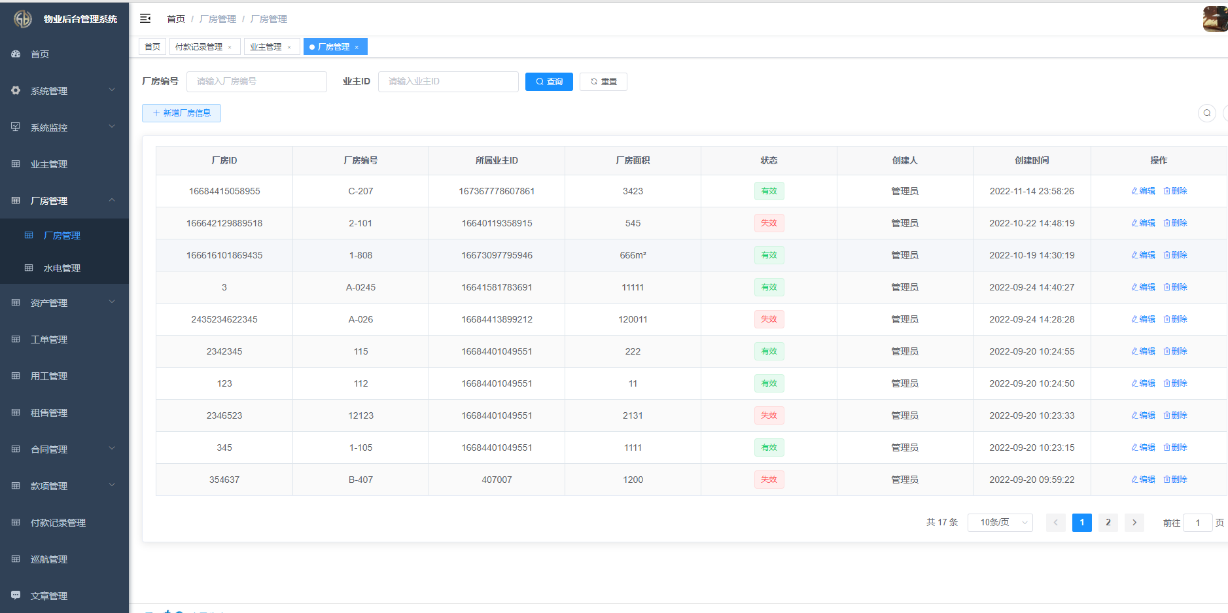Open the user avatar at top right
The width and height of the screenshot is (1228, 613).
1215,19
